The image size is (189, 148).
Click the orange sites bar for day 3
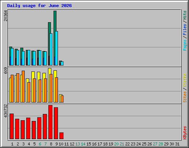(23, 87)
